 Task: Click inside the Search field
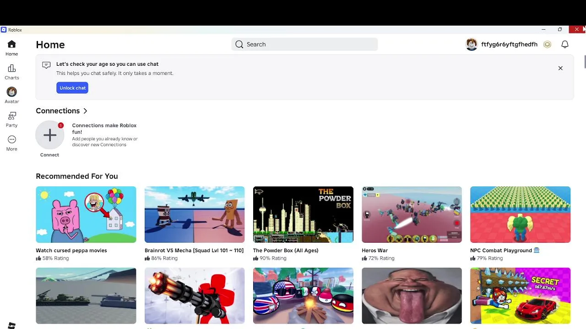[x=304, y=44]
